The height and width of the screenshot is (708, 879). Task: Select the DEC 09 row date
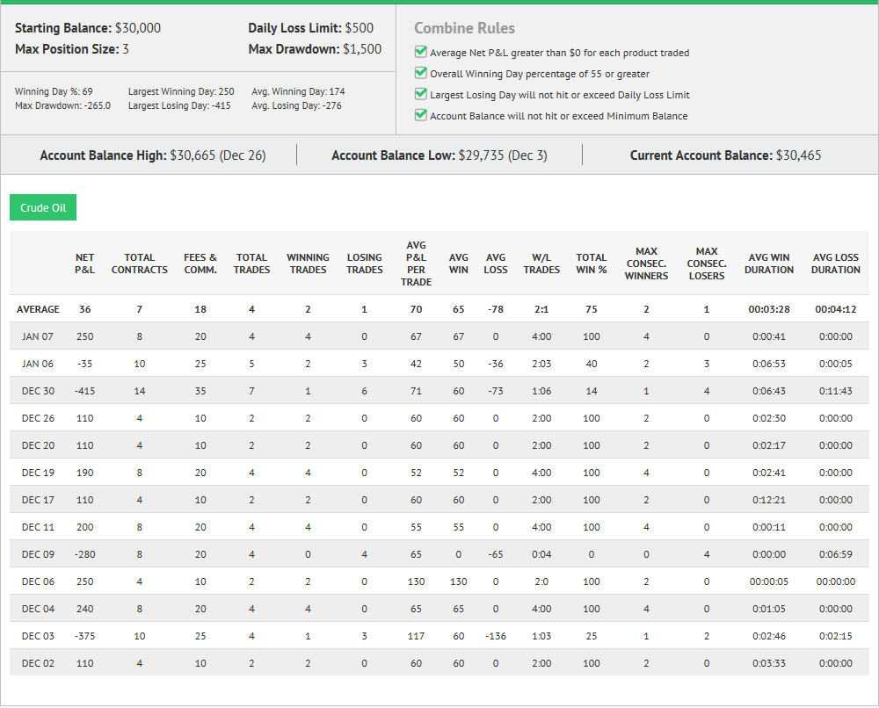coord(38,554)
